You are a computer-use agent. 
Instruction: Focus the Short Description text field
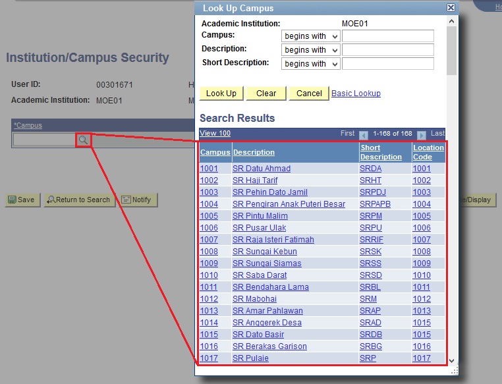(x=388, y=64)
